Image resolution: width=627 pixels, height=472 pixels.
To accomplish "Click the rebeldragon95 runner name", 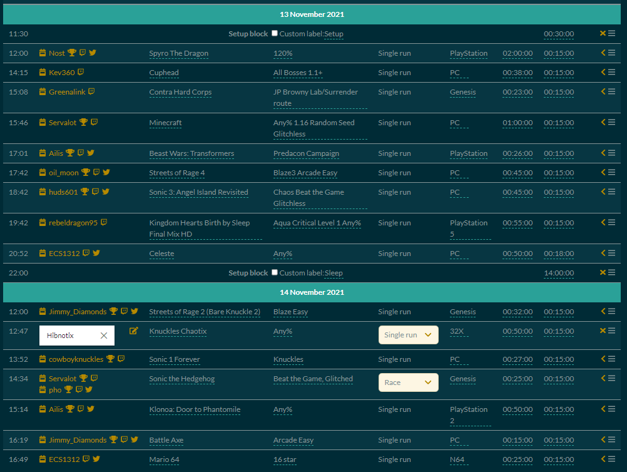I will 73,223.
